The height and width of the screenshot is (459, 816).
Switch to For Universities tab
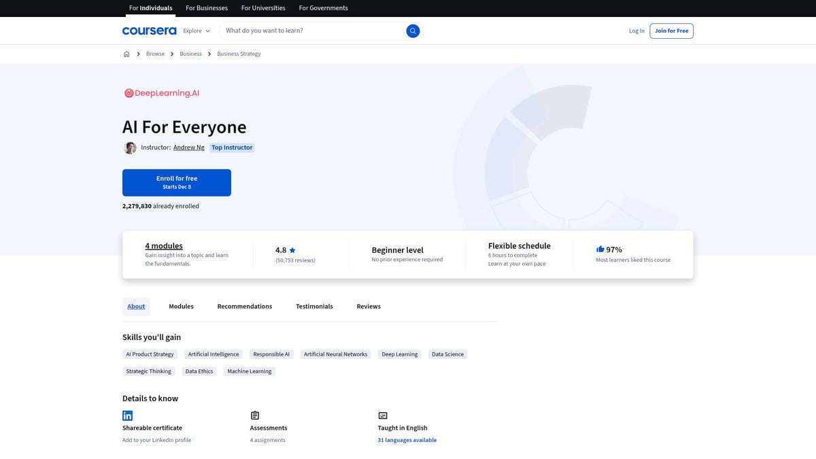[263, 8]
